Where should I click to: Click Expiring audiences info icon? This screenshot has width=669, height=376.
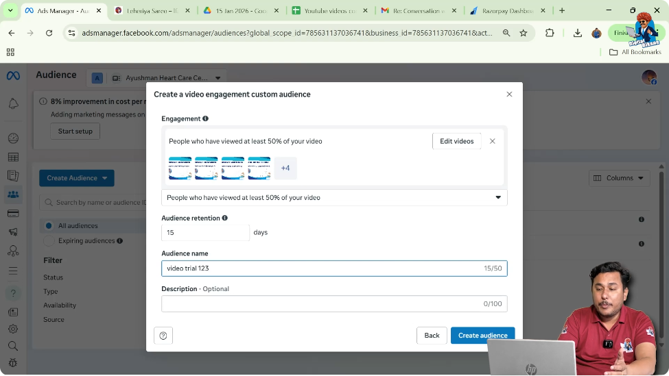click(x=120, y=241)
